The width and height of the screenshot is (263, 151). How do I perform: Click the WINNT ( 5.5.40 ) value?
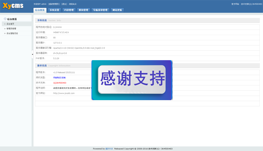tap(61, 32)
